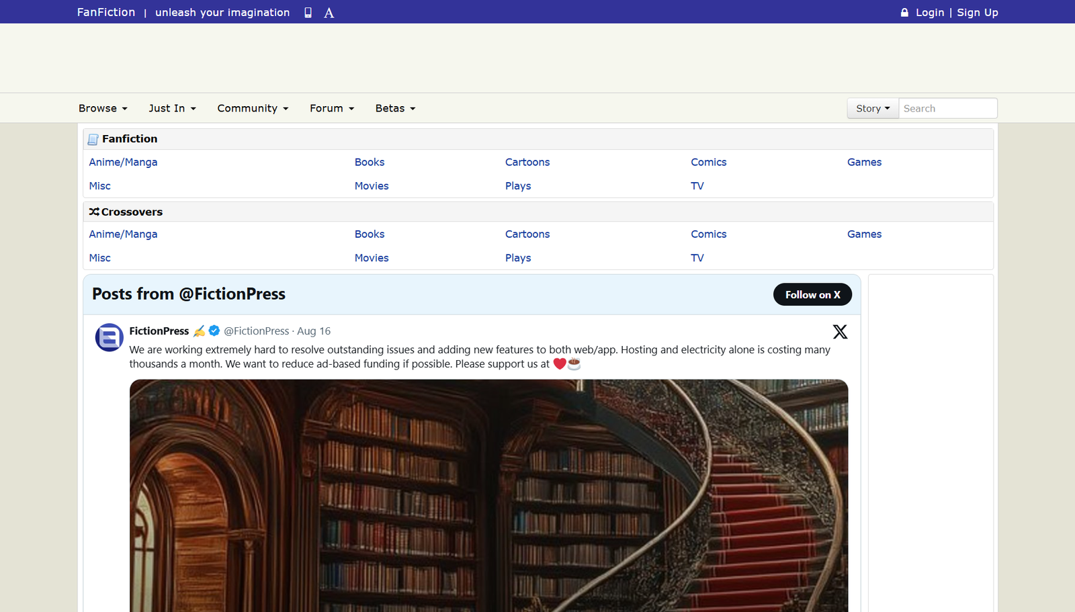Image resolution: width=1075 pixels, height=612 pixels.
Task: Click the Aug 16 tweet date
Action: tap(314, 331)
